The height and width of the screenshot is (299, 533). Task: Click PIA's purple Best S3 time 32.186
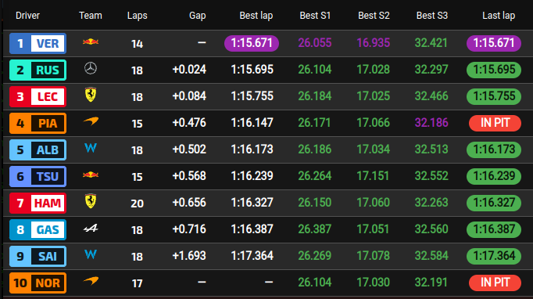[431, 123]
